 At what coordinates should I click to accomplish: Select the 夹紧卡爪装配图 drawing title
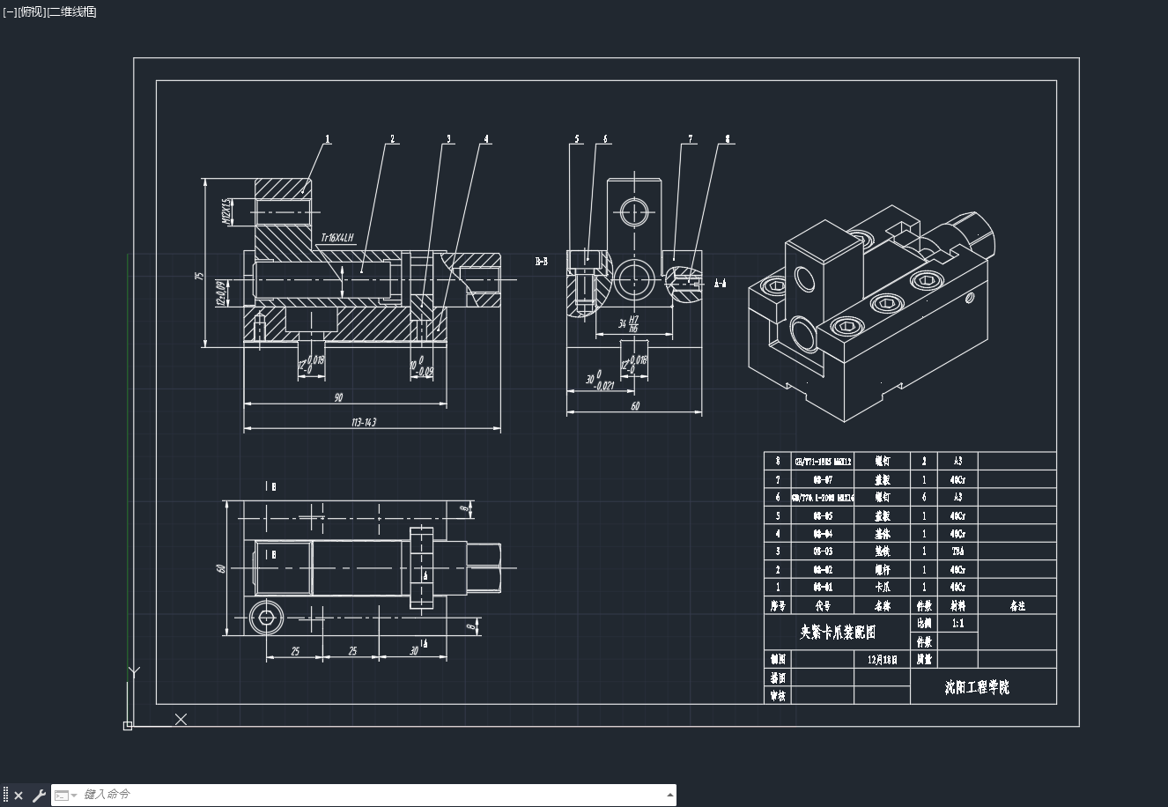838,633
